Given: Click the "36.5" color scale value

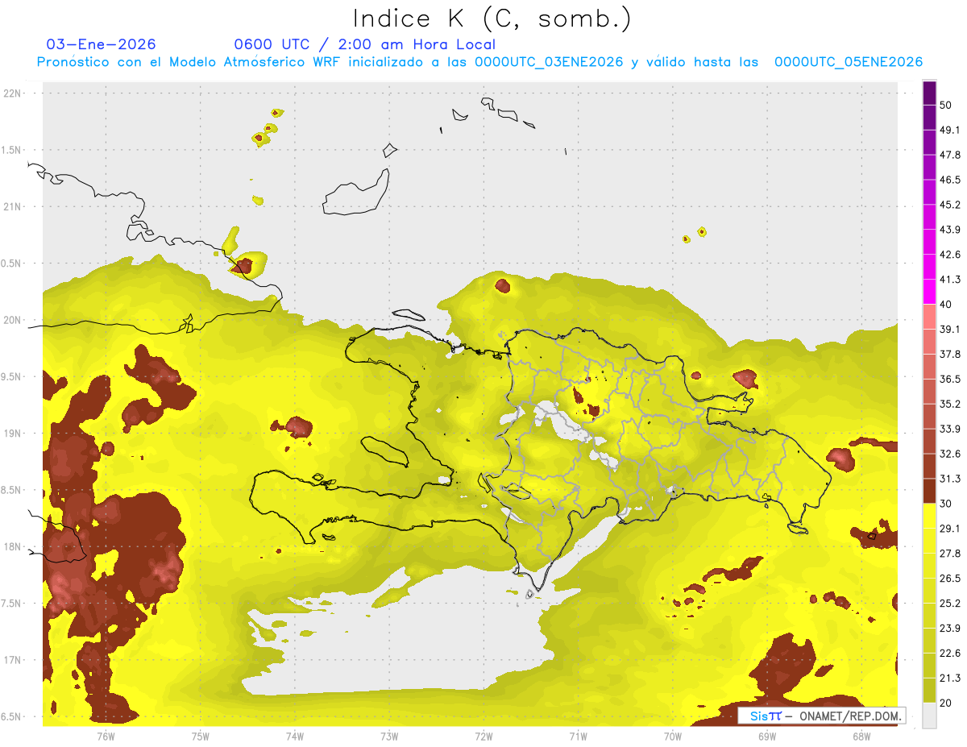Looking at the screenshot, I should (951, 379).
